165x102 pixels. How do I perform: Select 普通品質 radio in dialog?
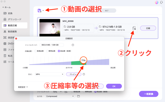[35, 51]
